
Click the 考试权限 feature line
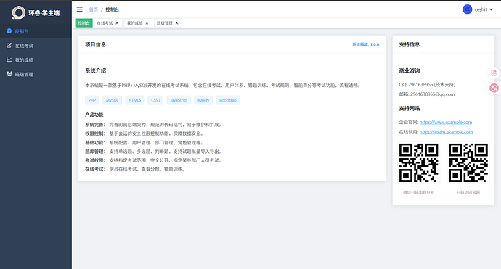pyautogui.click(x=154, y=160)
